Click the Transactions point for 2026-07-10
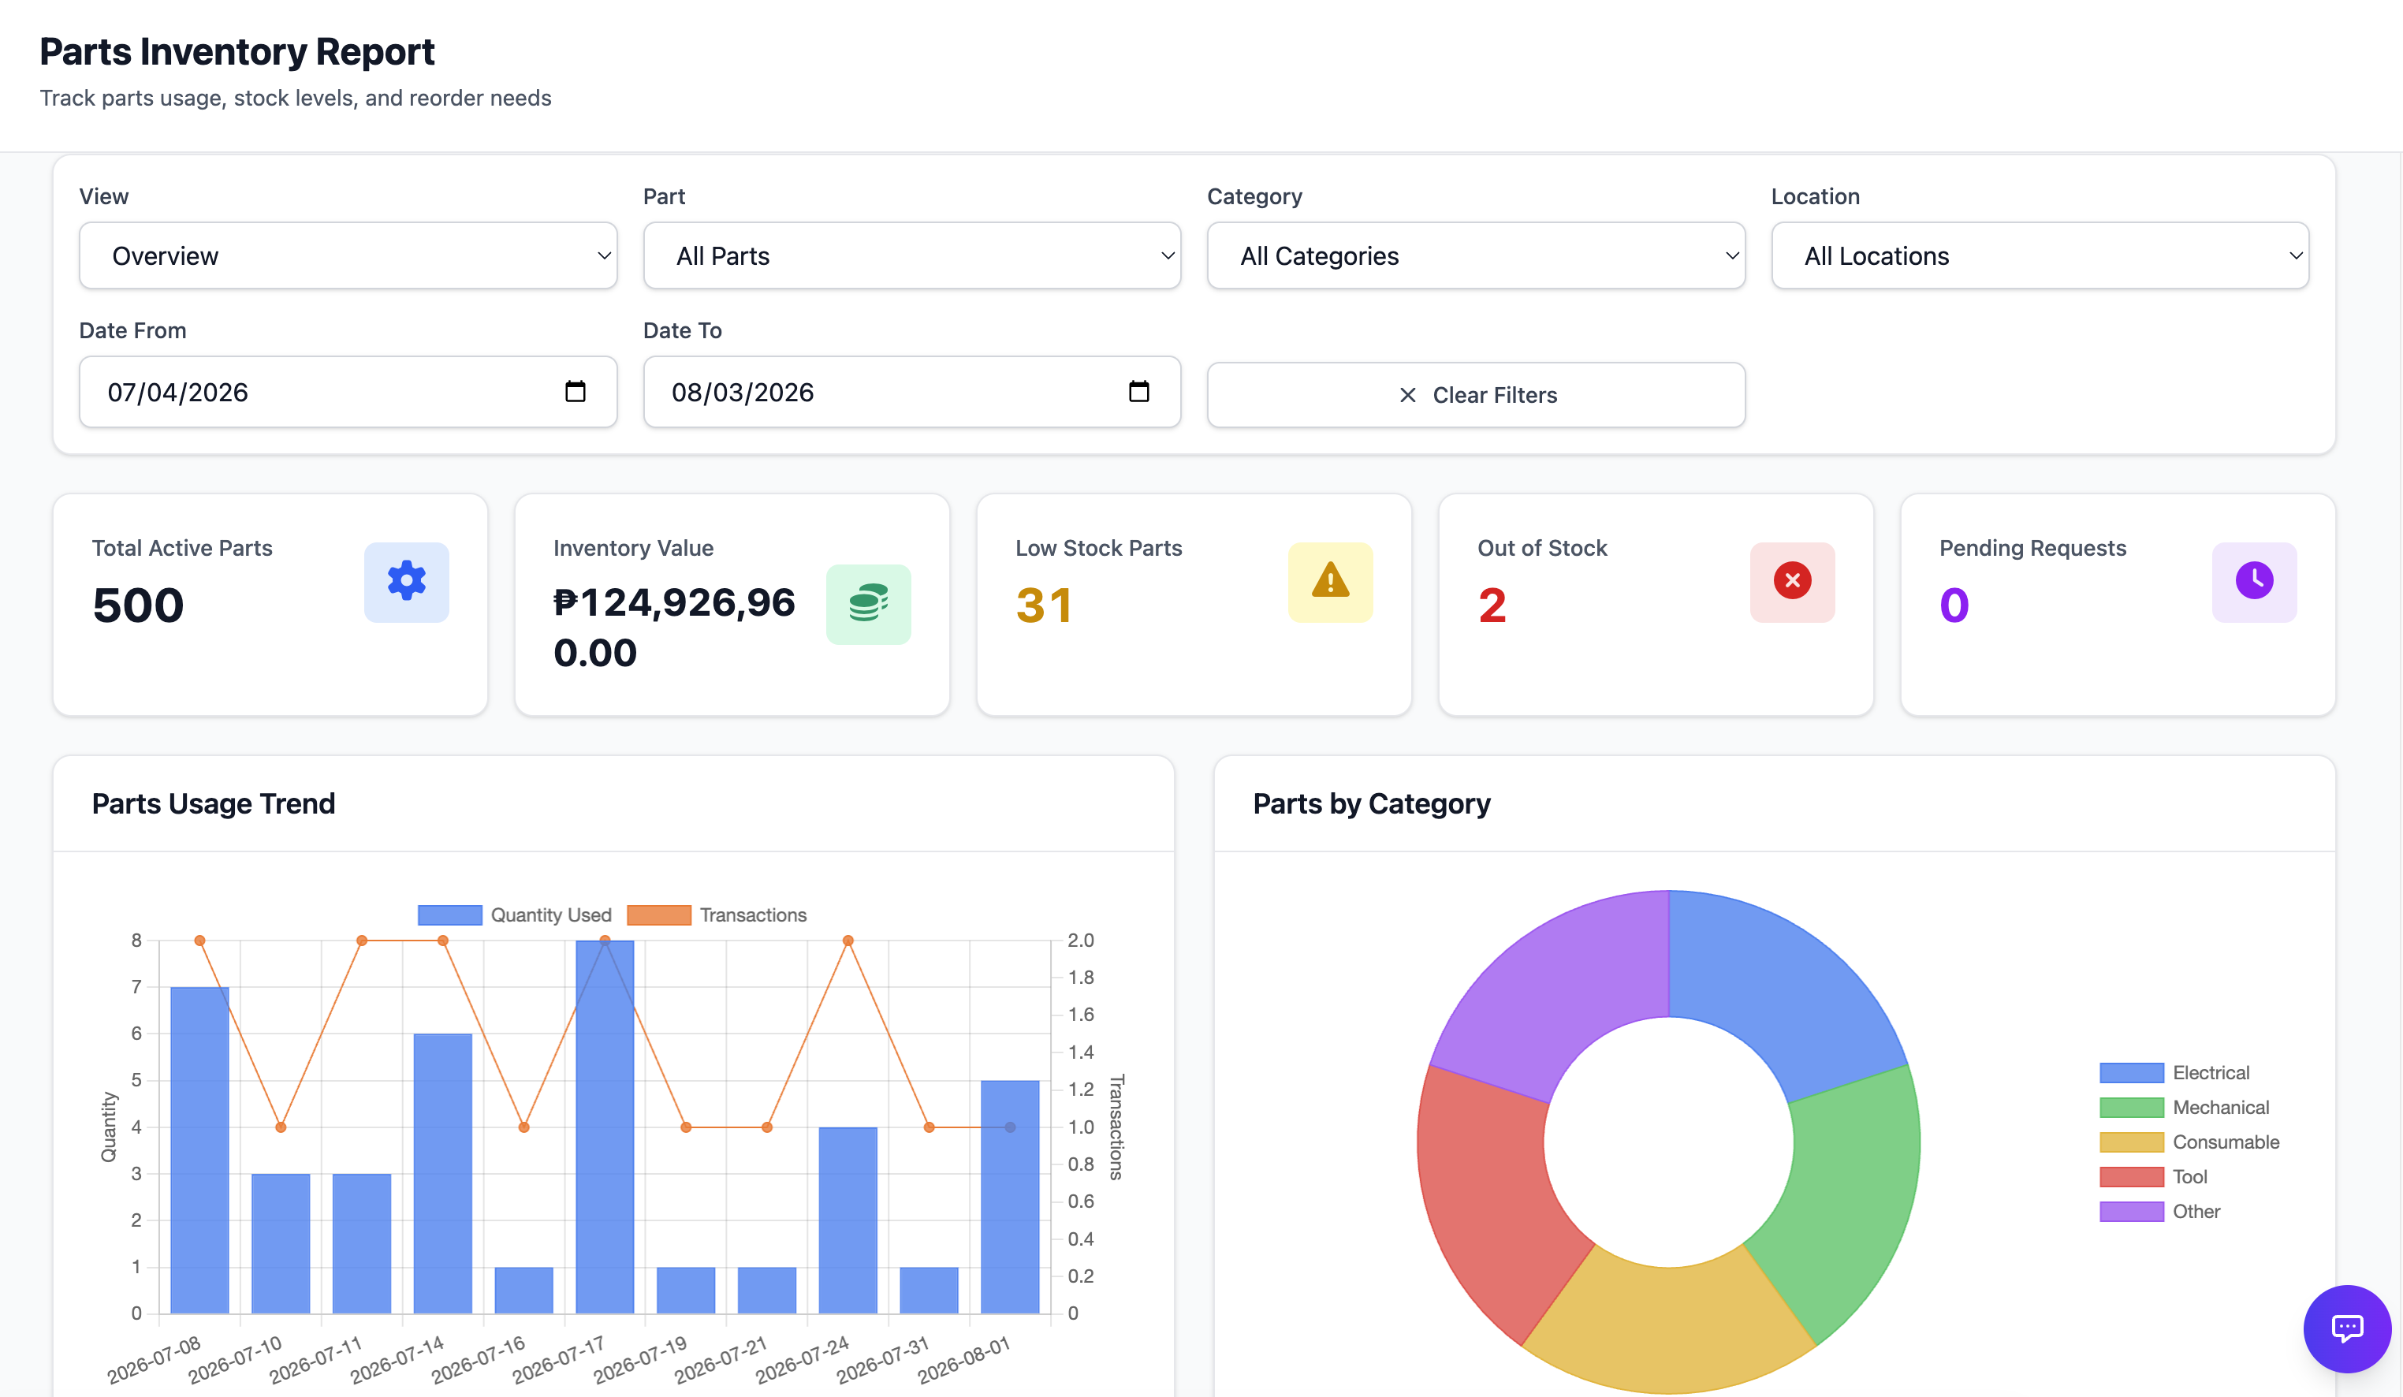Image resolution: width=2403 pixels, height=1397 pixels. pos(281,1127)
